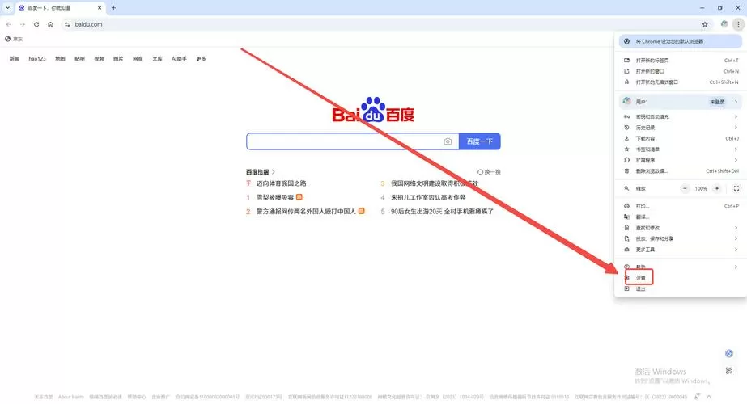Image resolution: width=747 pixels, height=404 pixels.
Task: Choose 翻译 menu item
Action: tap(681, 217)
